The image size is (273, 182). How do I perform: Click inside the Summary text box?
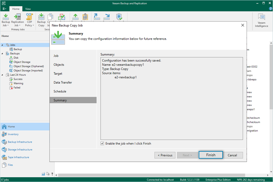coord(172,98)
